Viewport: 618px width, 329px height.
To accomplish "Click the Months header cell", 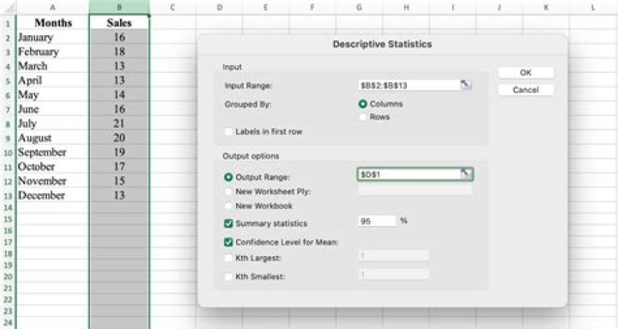I will click(53, 23).
